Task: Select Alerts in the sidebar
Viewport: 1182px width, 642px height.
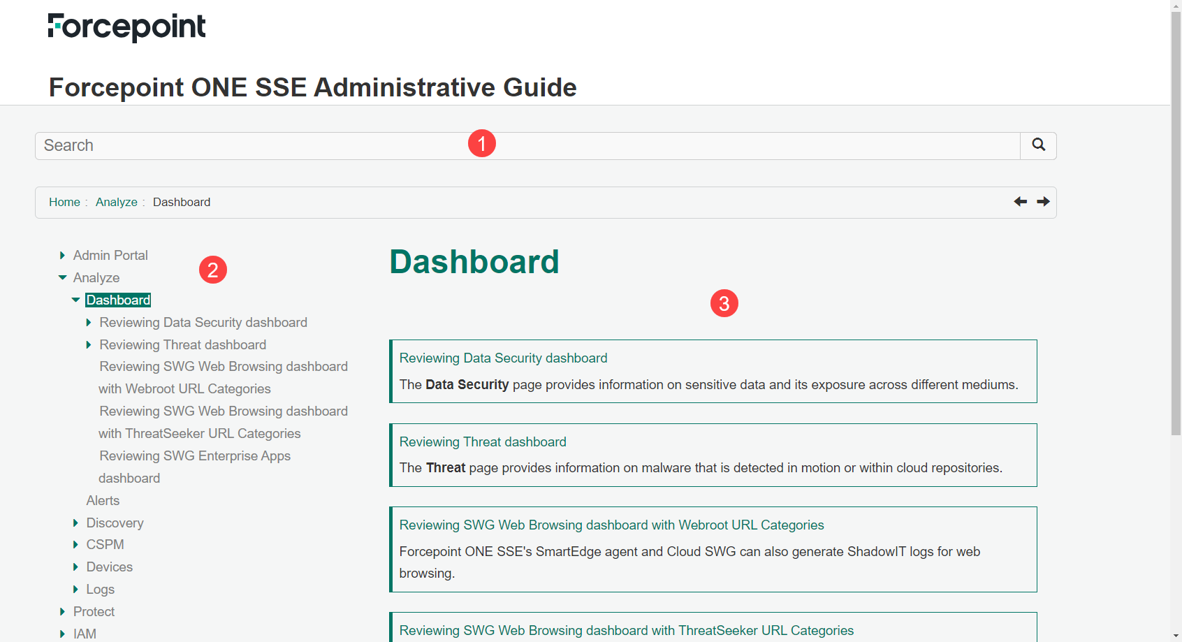Action: coord(103,500)
